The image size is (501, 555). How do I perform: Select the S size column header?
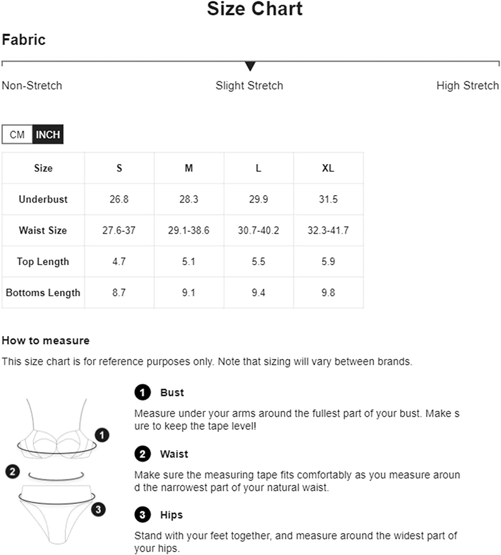click(119, 168)
